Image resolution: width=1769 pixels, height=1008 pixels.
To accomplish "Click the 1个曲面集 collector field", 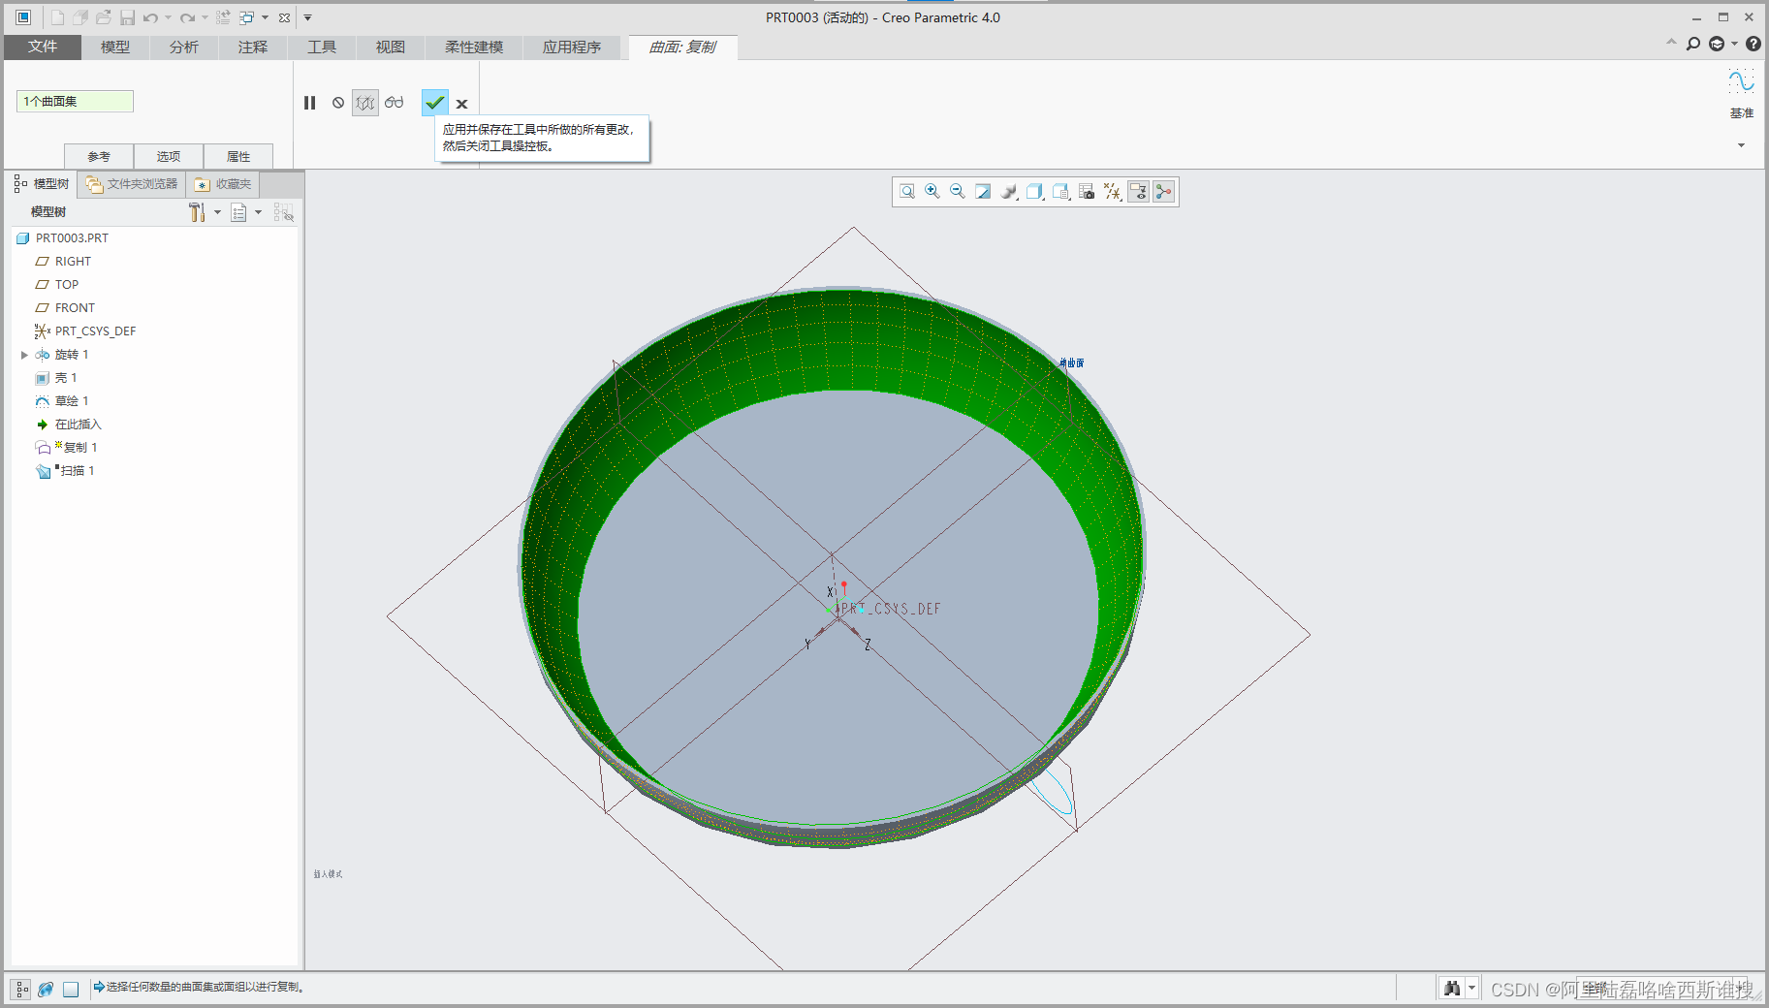I will tap(75, 101).
